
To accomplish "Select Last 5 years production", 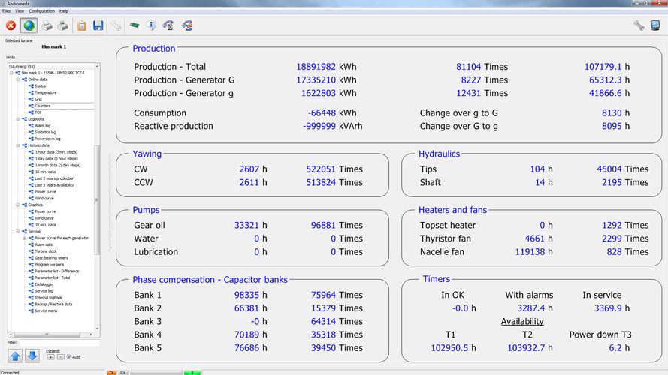I will point(55,178).
